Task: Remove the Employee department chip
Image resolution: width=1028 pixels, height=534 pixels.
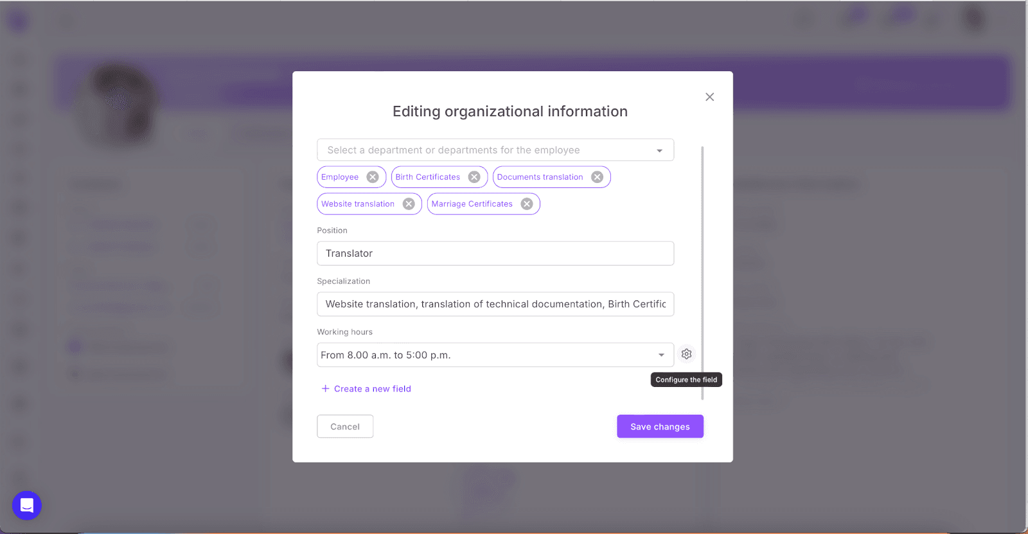Action: click(x=373, y=177)
